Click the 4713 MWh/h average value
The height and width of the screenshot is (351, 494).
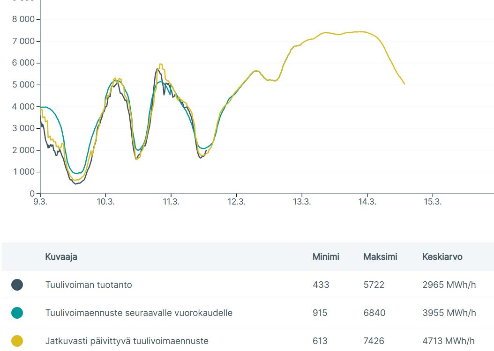[x=449, y=341]
